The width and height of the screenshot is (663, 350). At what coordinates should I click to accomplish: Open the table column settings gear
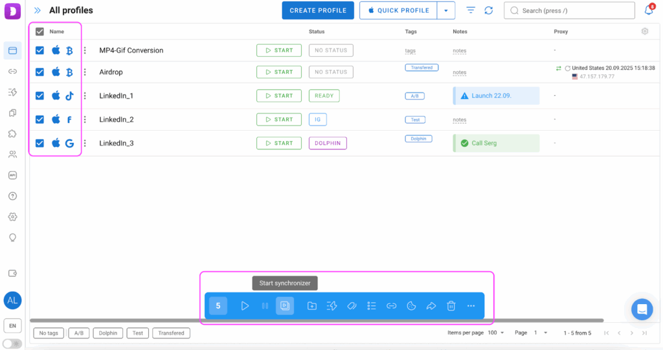pos(645,31)
